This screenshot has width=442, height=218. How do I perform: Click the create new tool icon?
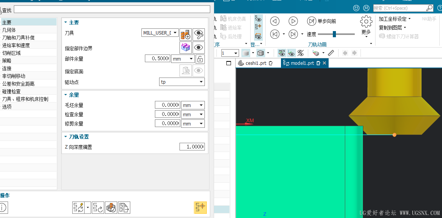[186, 34]
